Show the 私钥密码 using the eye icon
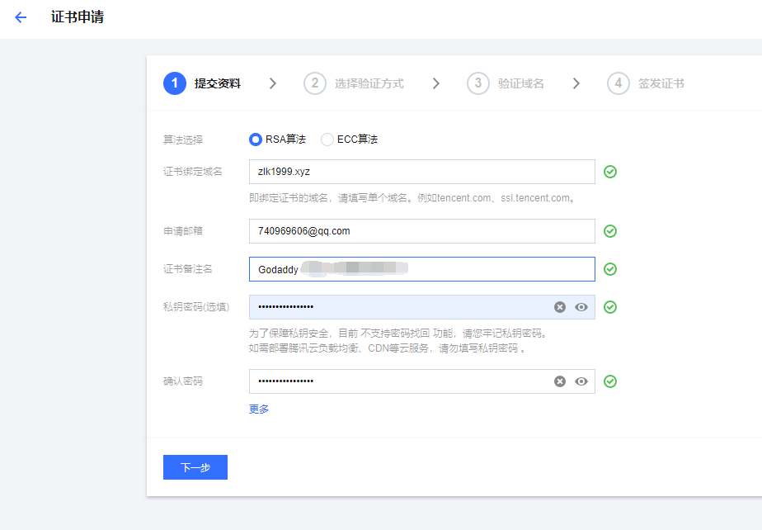This screenshot has width=762, height=530. coord(581,307)
